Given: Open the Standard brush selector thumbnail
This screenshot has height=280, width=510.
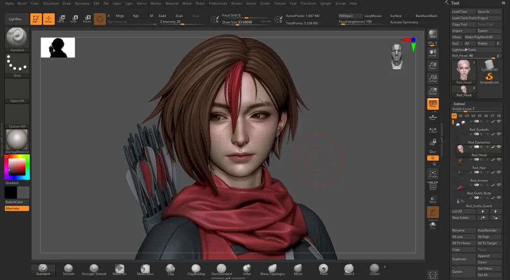Looking at the screenshot, I should click(x=17, y=40).
